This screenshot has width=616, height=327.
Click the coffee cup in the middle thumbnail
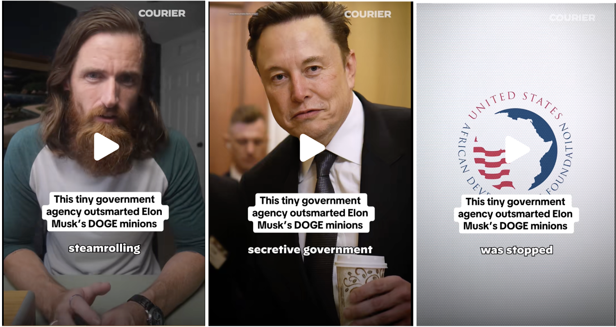tap(360, 287)
